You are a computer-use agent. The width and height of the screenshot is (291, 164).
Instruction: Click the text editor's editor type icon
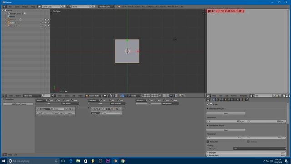pyautogui.click(x=208, y=96)
